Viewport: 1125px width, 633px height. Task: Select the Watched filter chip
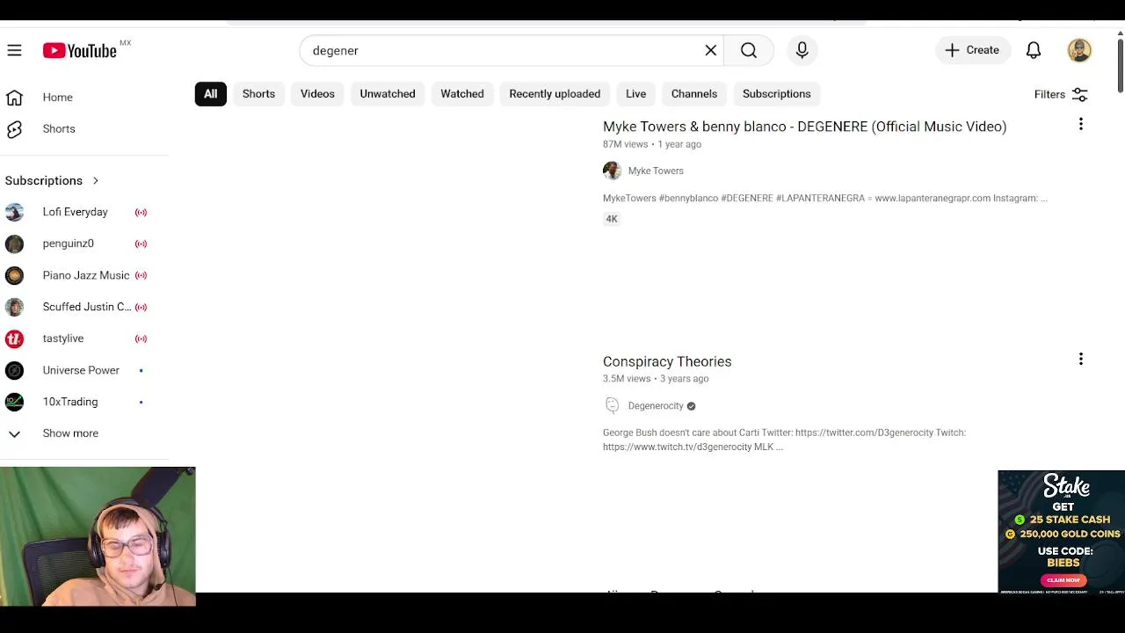click(462, 94)
